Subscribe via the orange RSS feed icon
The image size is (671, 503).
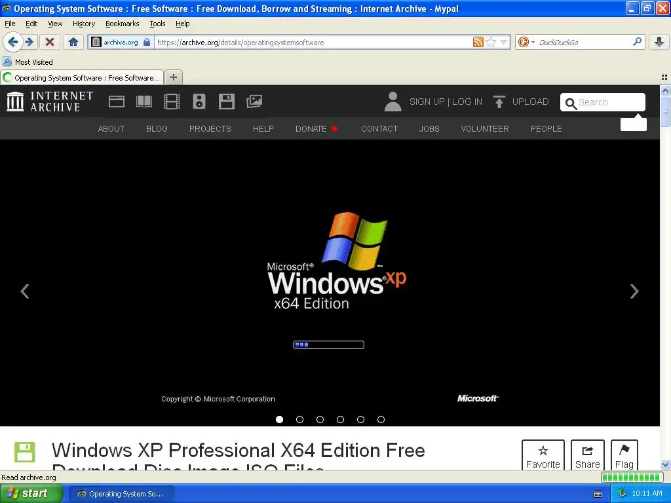pos(478,42)
